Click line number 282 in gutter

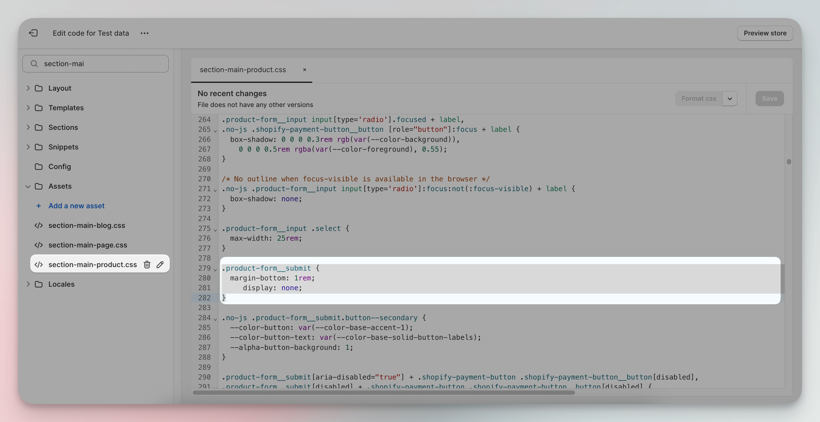[204, 298]
